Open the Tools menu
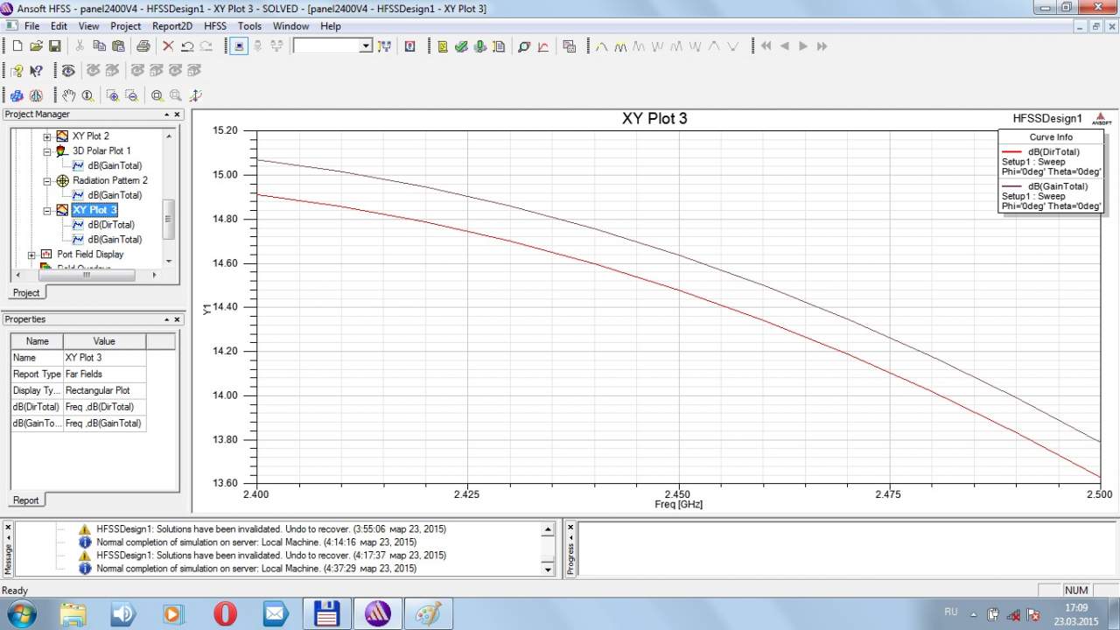 coord(249,26)
